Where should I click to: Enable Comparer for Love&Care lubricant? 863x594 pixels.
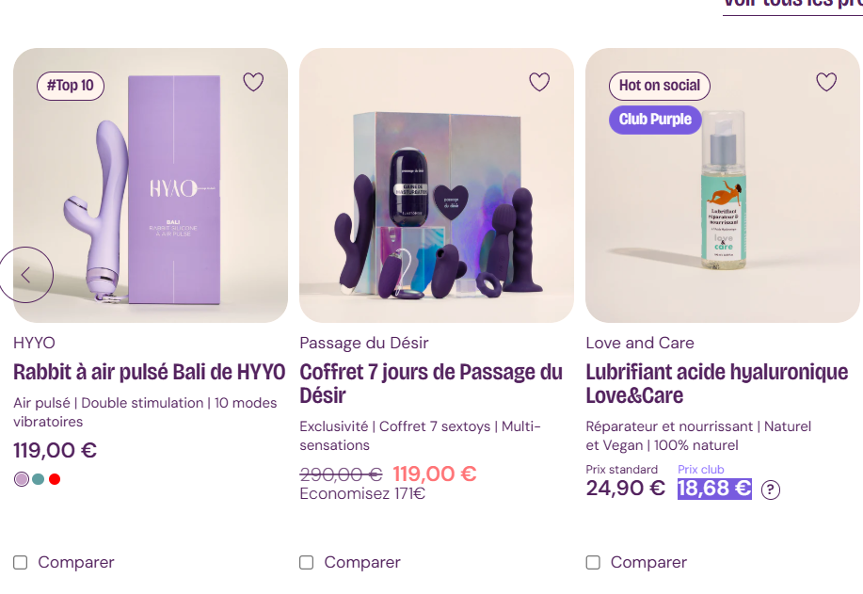[593, 563]
